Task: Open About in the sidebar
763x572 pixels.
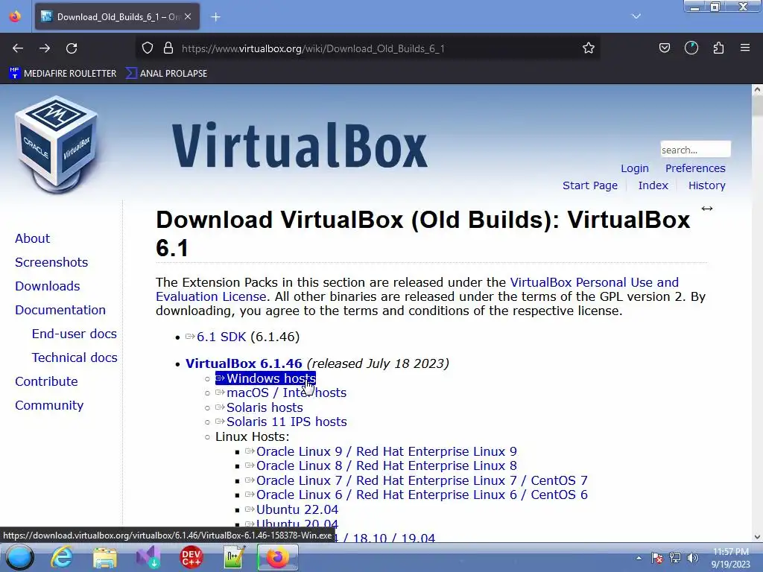Action: pyautogui.click(x=33, y=238)
